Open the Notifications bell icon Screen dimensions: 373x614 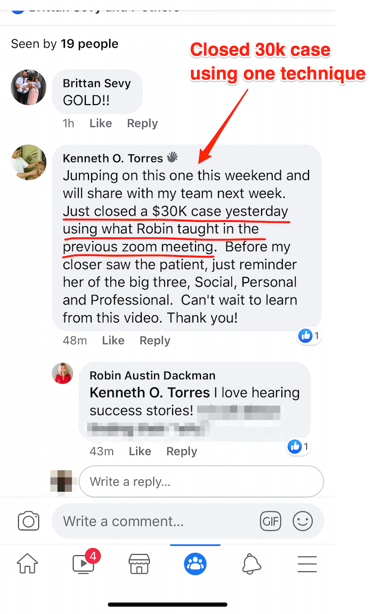[x=252, y=564]
